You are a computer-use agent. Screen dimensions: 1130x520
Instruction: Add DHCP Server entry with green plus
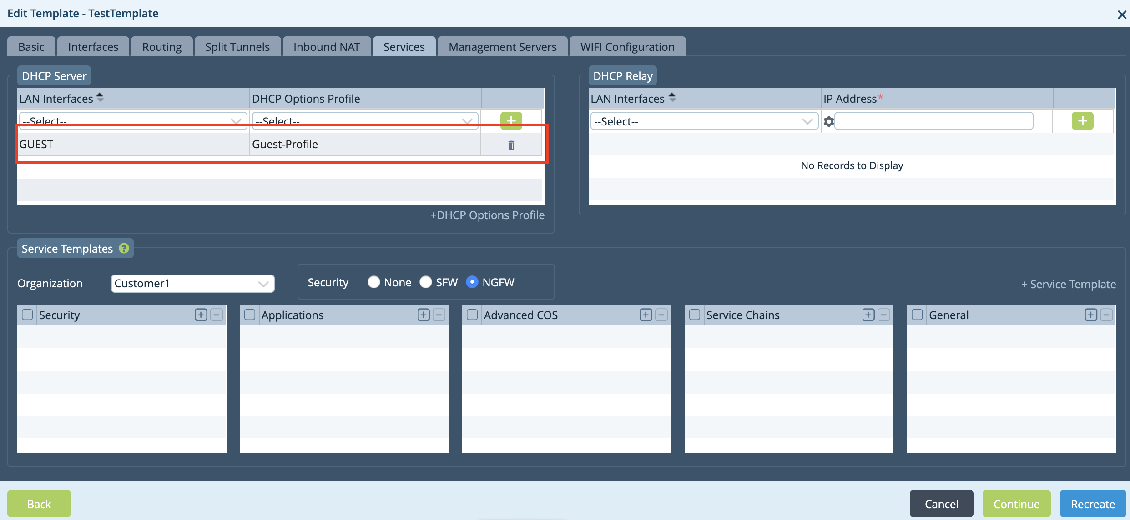coord(511,120)
